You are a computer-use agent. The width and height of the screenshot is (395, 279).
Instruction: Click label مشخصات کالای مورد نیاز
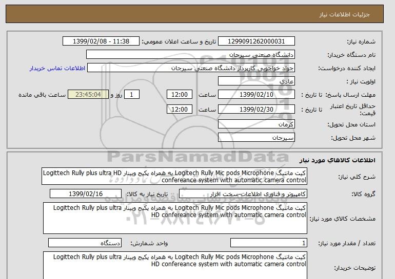click(343, 219)
